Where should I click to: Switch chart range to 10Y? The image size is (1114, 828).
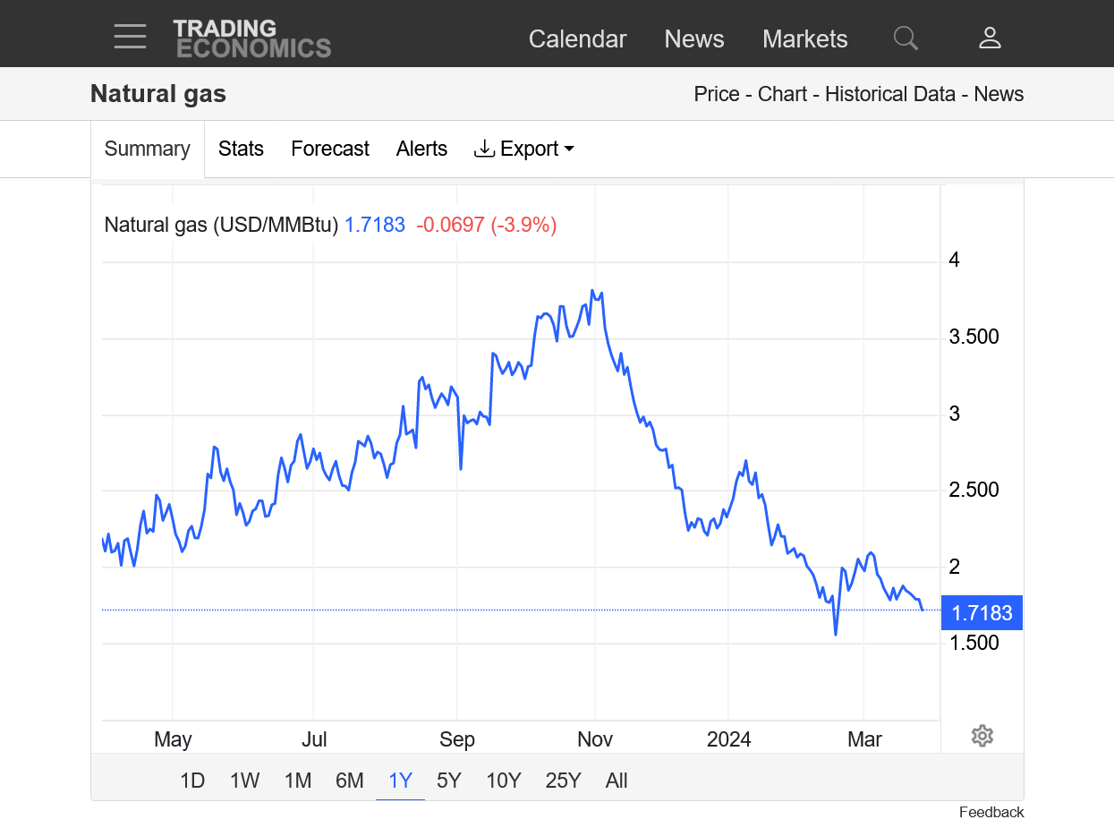tap(503, 781)
